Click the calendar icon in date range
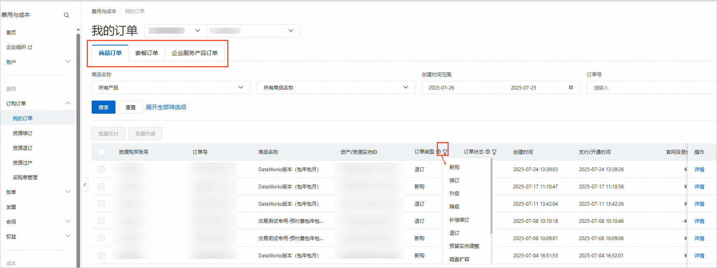The height and width of the screenshot is (268, 717). click(571, 87)
